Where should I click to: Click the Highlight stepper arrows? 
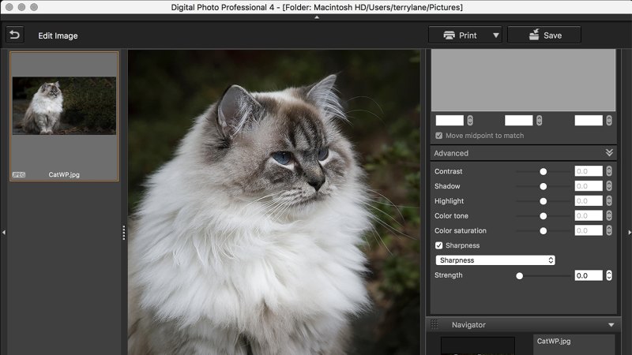click(609, 201)
